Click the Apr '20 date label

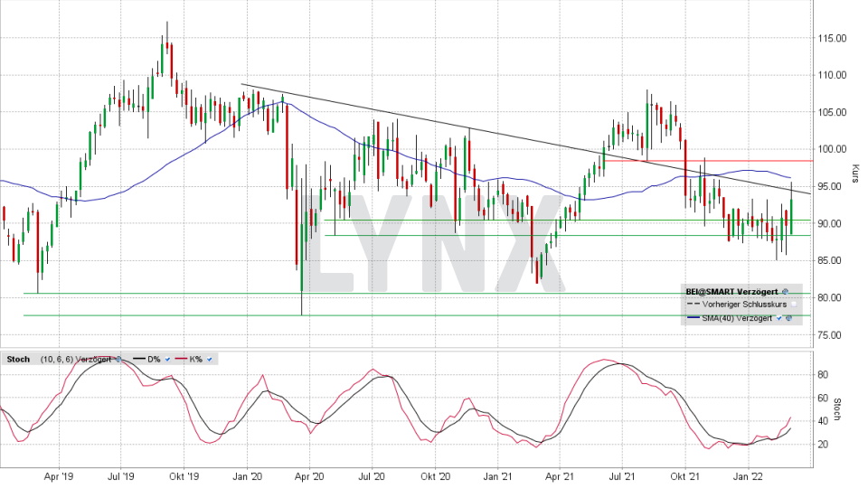(x=309, y=476)
